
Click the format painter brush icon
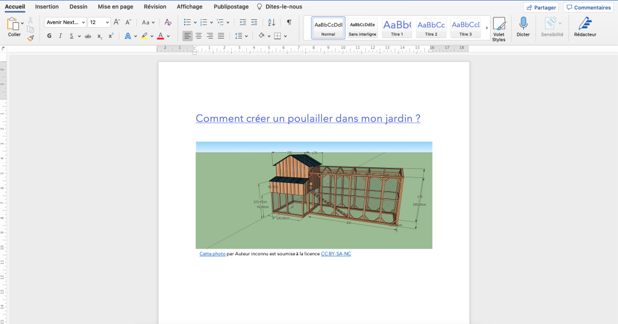pos(30,38)
